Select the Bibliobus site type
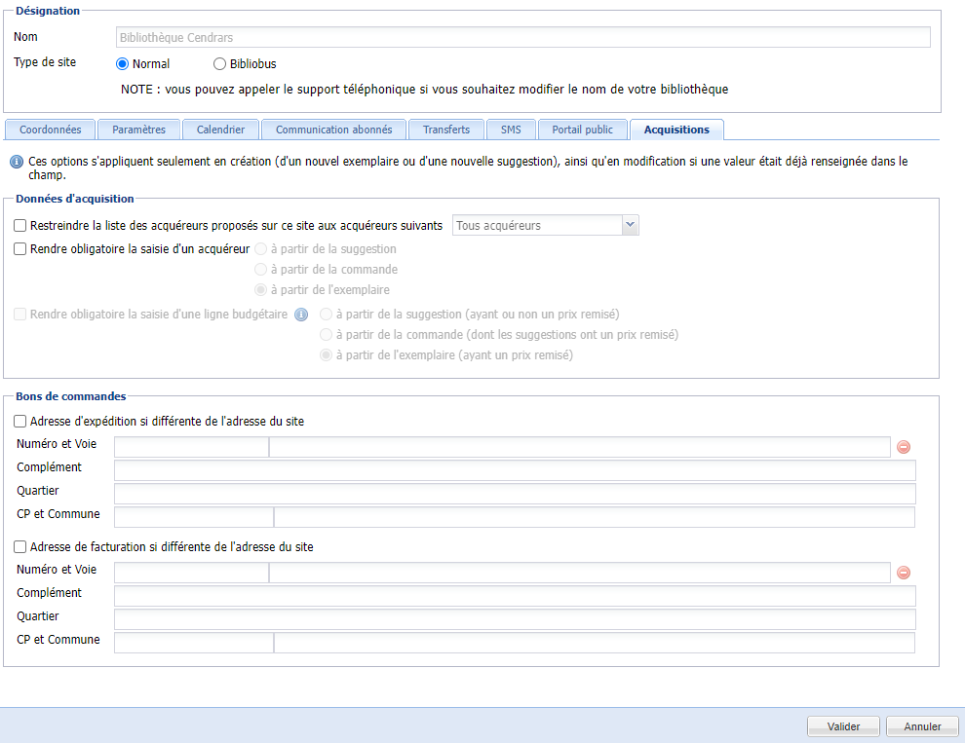The width and height of the screenshot is (965, 743). pyautogui.click(x=219, y=63)
